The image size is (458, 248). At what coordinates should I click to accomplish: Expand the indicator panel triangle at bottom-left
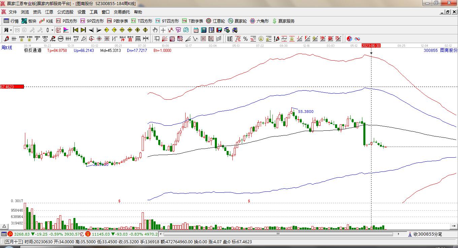click(x=4, y=226)
